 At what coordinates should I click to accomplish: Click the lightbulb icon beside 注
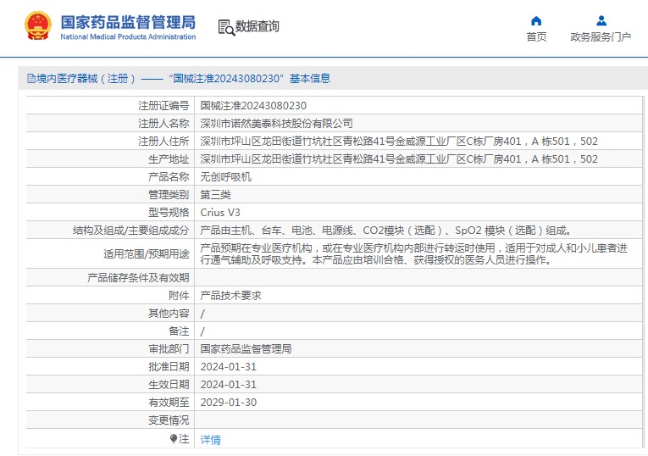174,439
